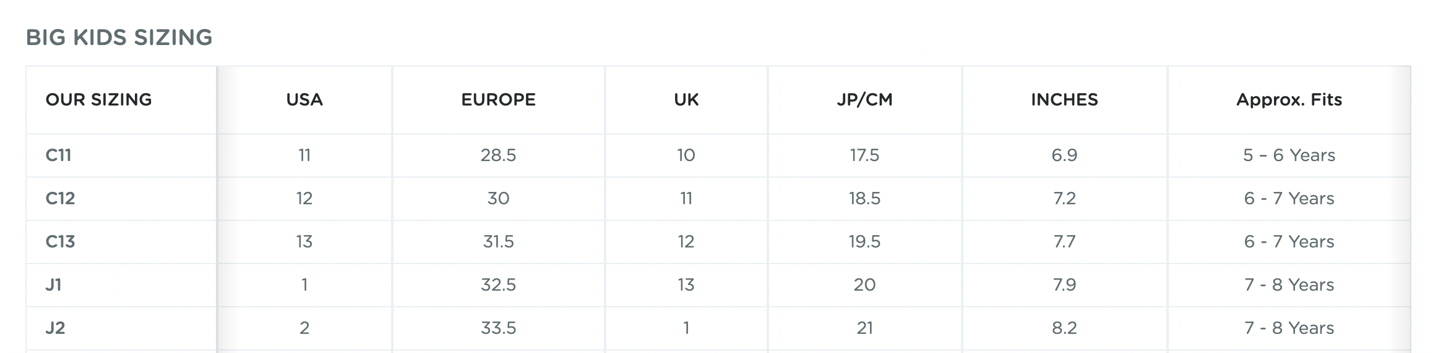Select the 33.5 Europe size cell
Viewport: 1433px width, 353px height.
coord(498,328)
